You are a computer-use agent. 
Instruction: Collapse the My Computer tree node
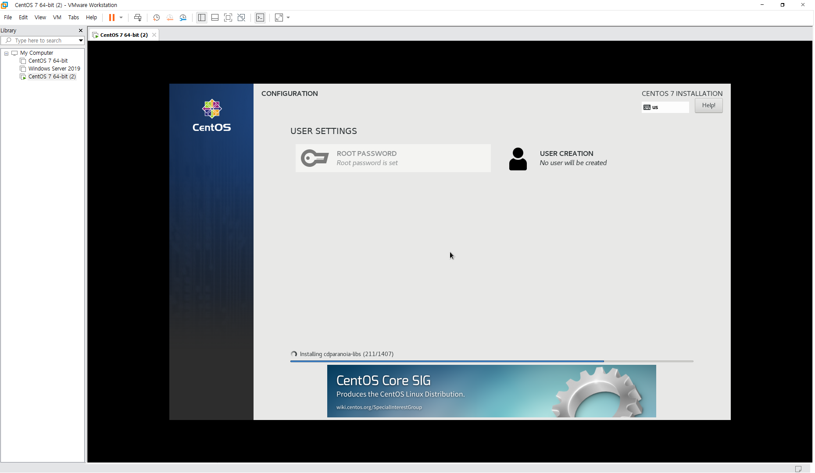coord(7,53)
